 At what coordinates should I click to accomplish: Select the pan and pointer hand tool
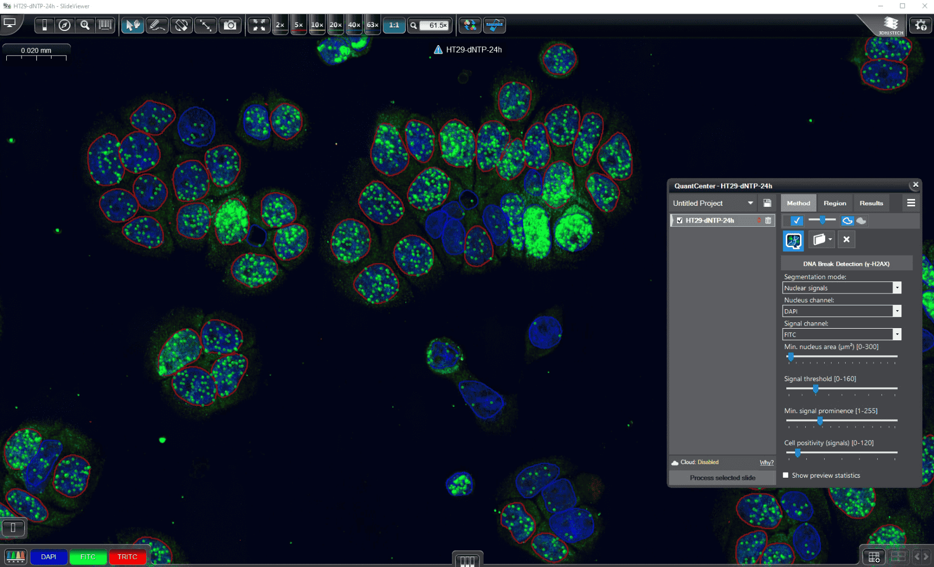(132, 25)
